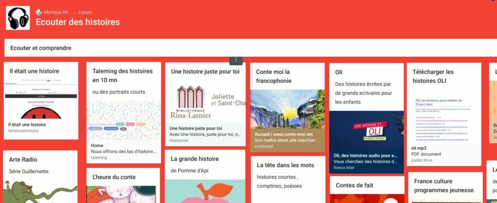
Task: Open Arte Radio Série Guillemette card
Action: coord(40,177)
